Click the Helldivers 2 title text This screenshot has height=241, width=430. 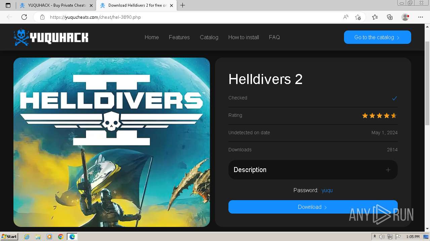[265, 79]
